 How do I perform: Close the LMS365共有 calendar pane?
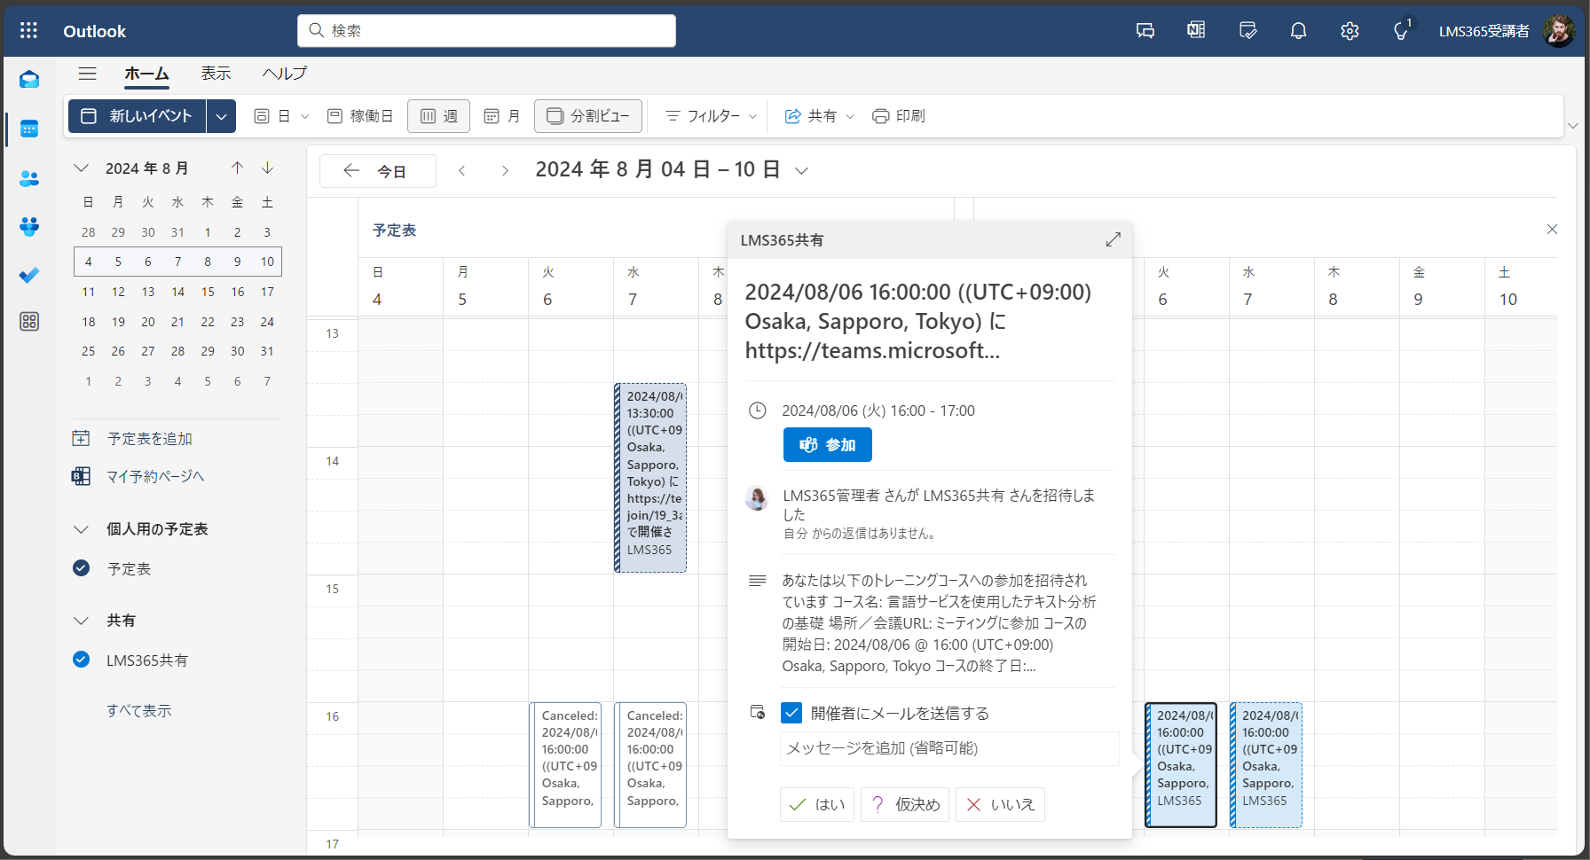(x=1552, y=230)
